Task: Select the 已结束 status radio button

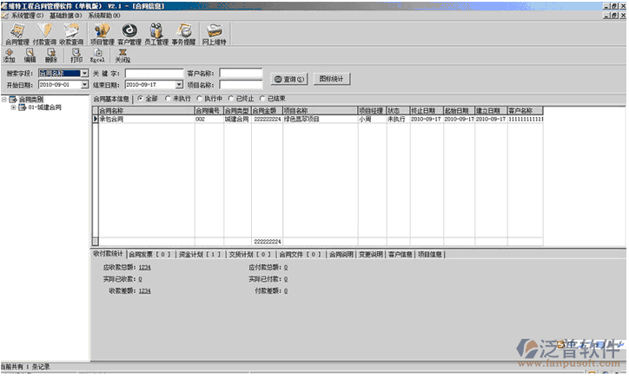Action: click(x=263, y=99)
